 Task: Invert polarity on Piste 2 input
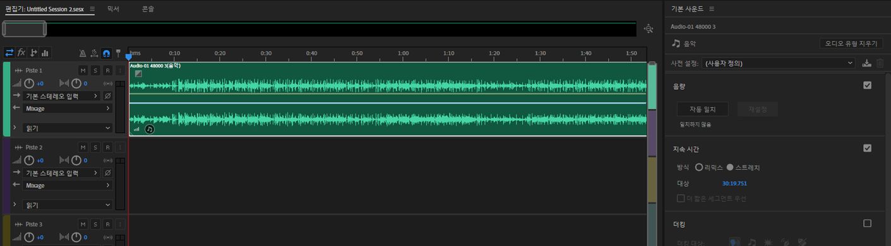click(x=107, y=173)
